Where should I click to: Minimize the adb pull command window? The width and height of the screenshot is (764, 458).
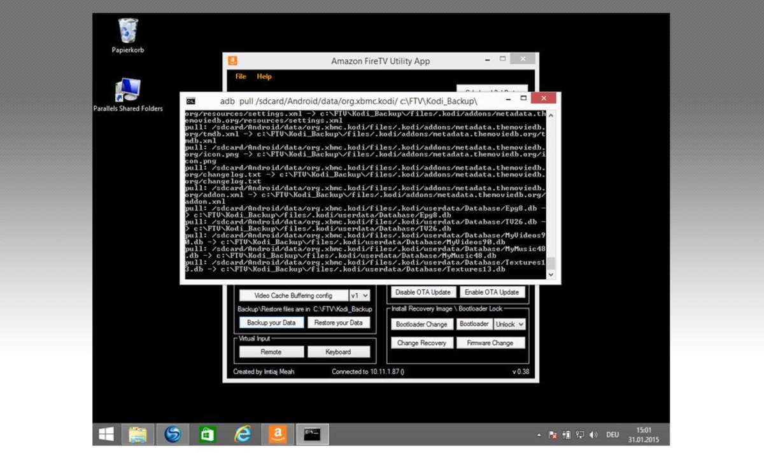pyautogui.click(x=508, y=99)
